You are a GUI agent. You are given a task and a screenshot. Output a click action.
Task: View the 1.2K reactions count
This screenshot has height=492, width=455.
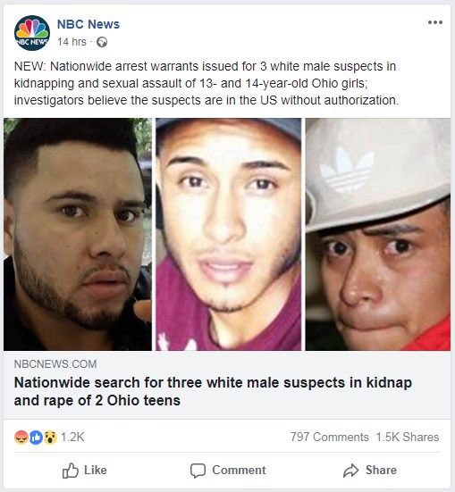(72, 438)
